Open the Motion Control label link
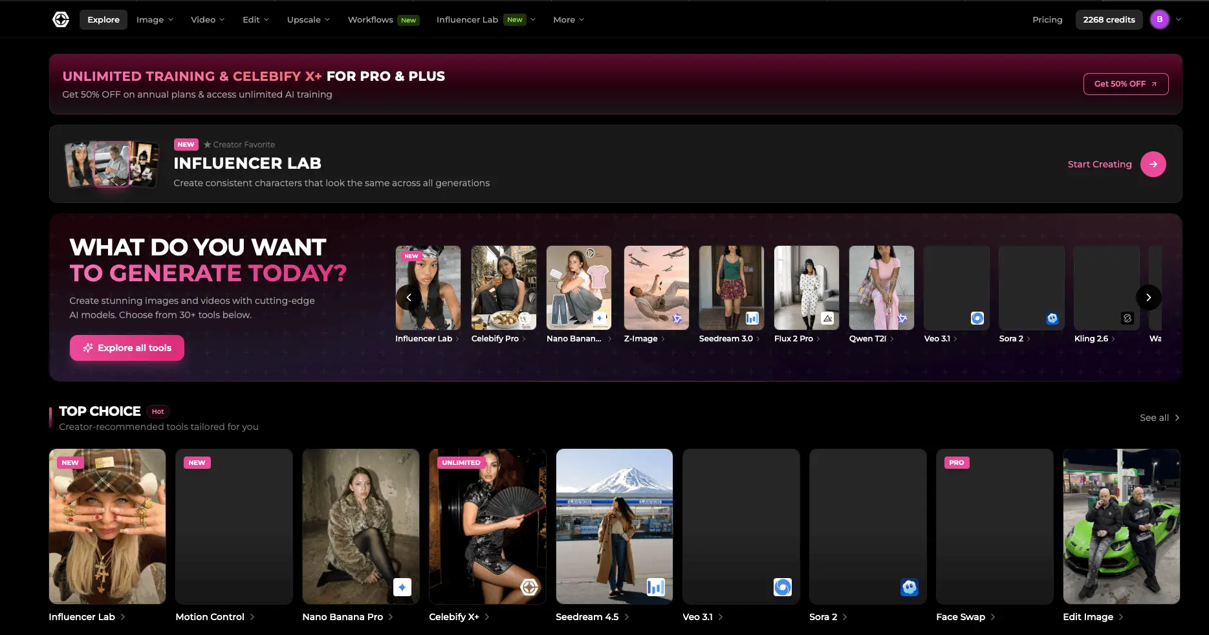Image resolution: width=1209 pixels, height=635 pixels. (x=215, y=617)
